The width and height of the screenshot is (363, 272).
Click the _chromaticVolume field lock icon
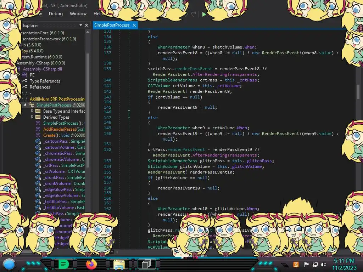pyautogui.click(x=38, y=159)
